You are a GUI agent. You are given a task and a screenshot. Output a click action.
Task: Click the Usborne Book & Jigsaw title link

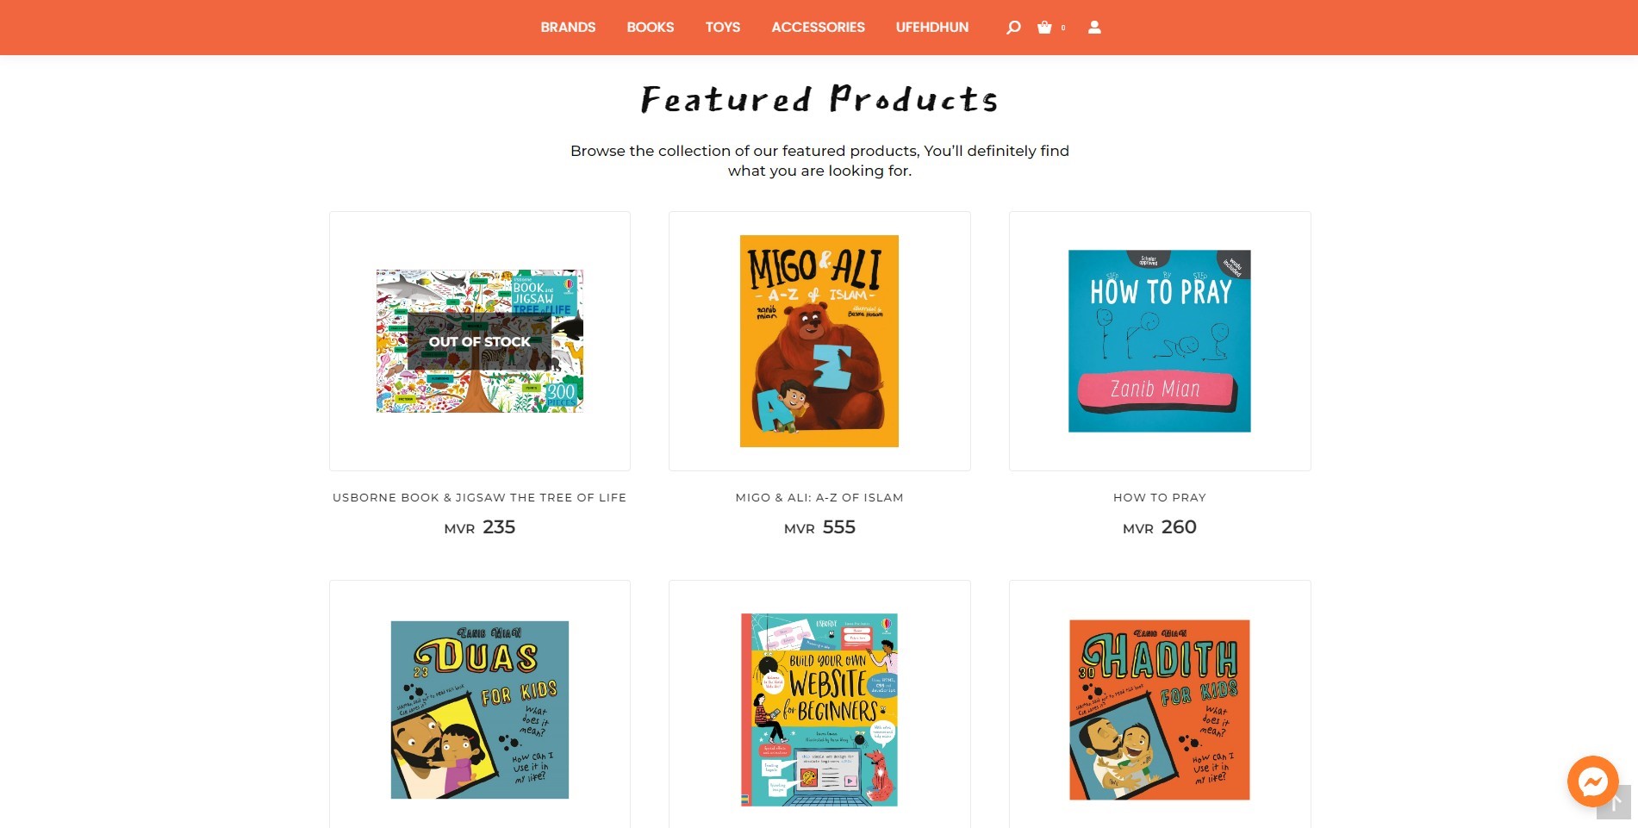coord(480,498)
